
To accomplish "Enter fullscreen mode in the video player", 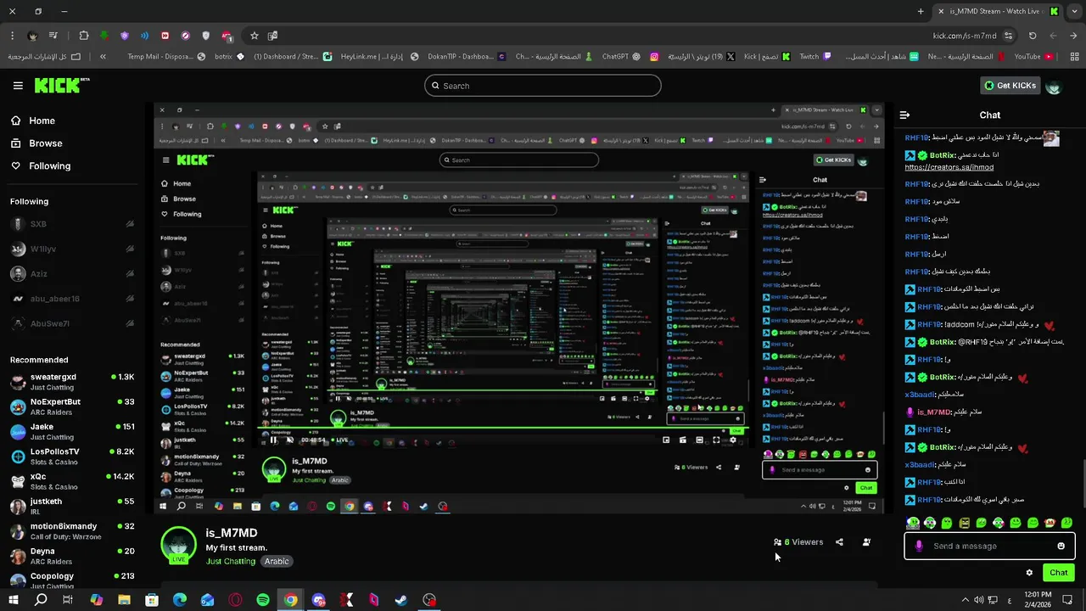I will click(x=716, y=440).
